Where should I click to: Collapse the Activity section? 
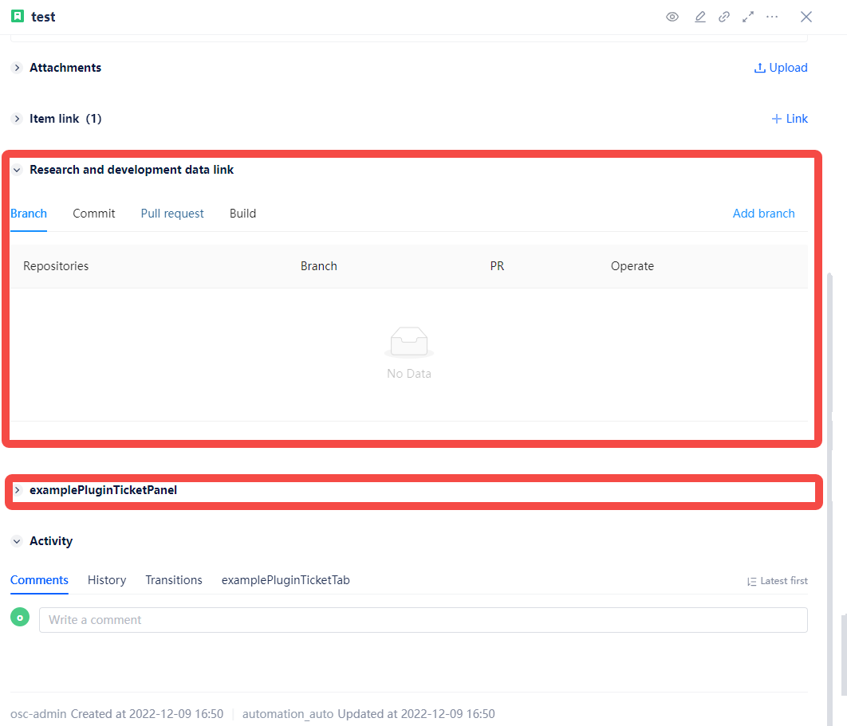coord(17,541)
